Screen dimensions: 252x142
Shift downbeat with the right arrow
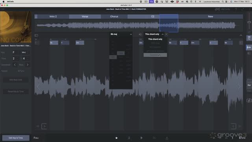(28, 65)
